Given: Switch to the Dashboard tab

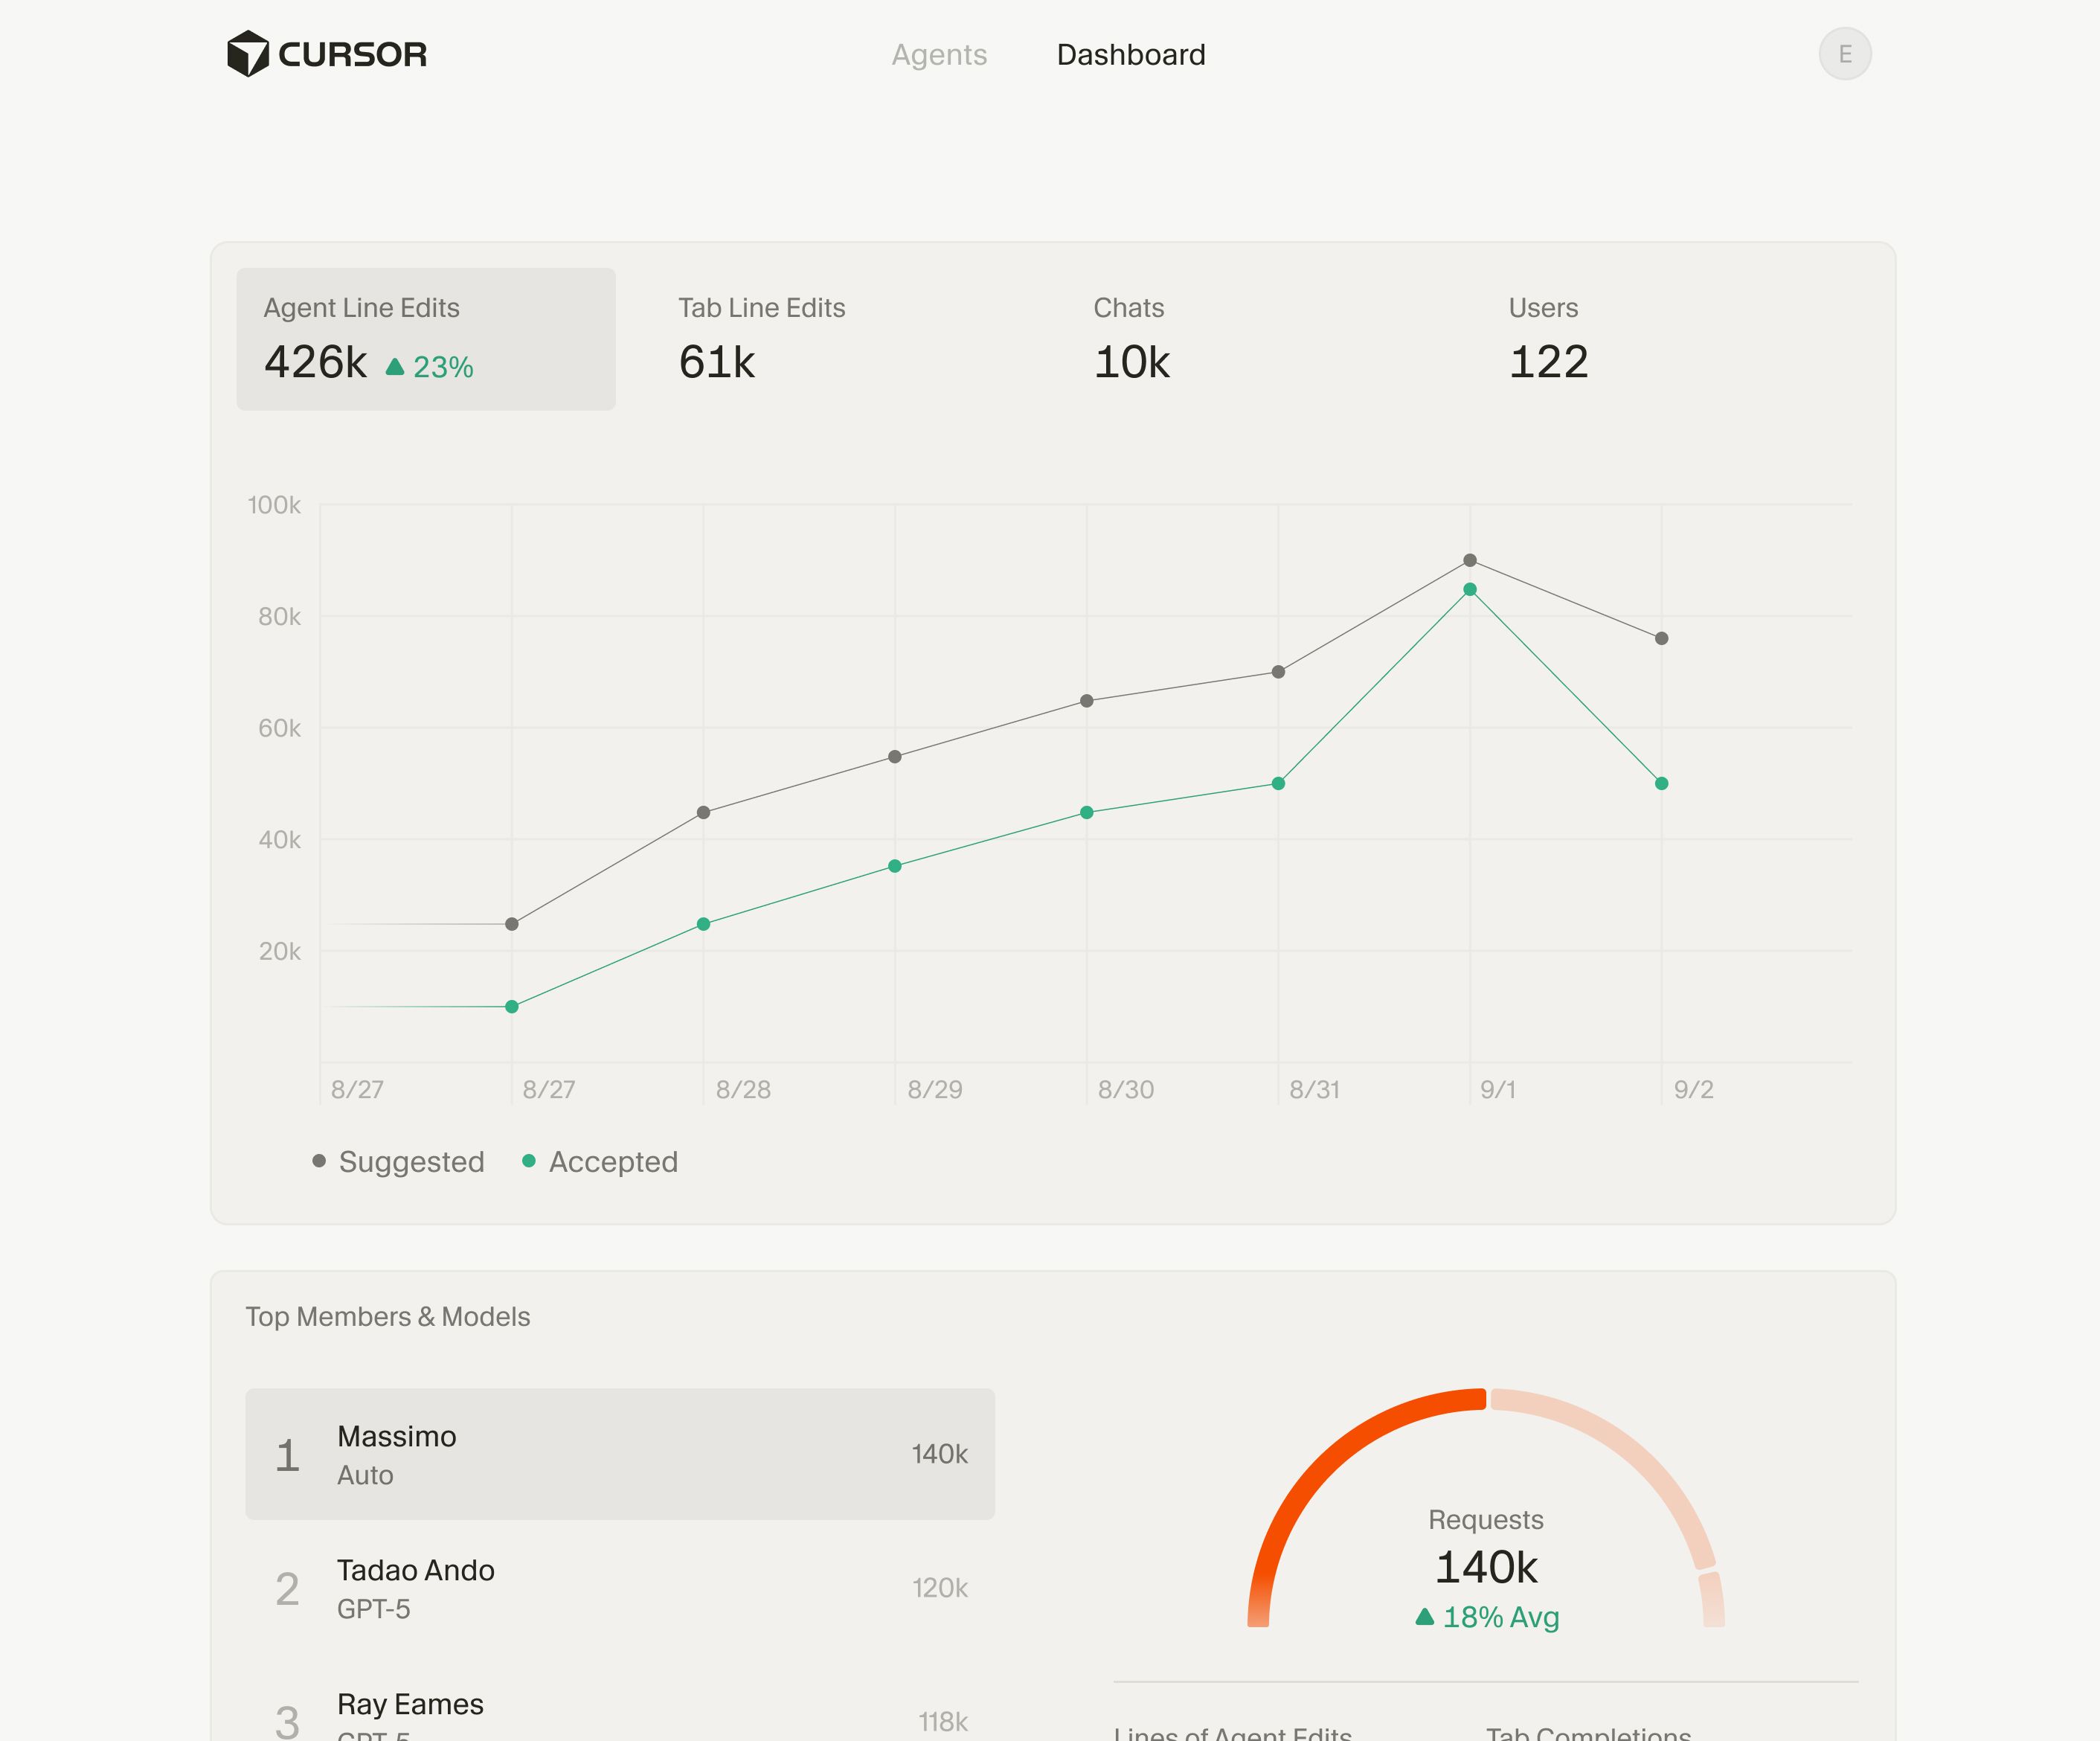Looking at the screenshot, I should pos(1131,54).
